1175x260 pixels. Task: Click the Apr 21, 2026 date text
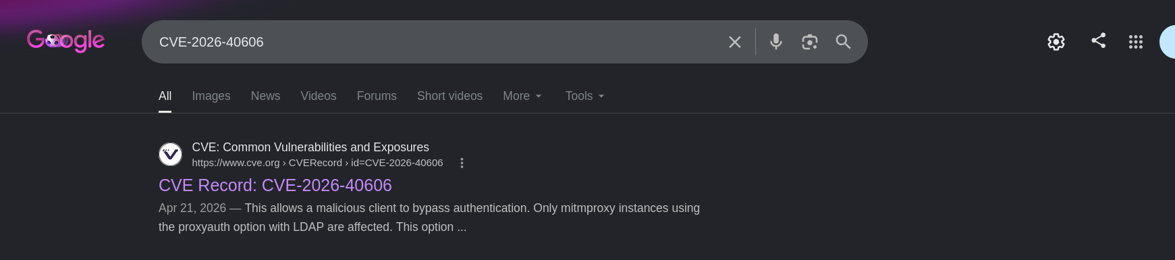point(192,208)
